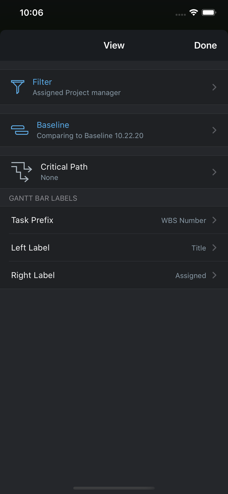Expand the Baseline row chevron
The height and width of the screenshot is (494, 228).
click(x=214, y=130)
